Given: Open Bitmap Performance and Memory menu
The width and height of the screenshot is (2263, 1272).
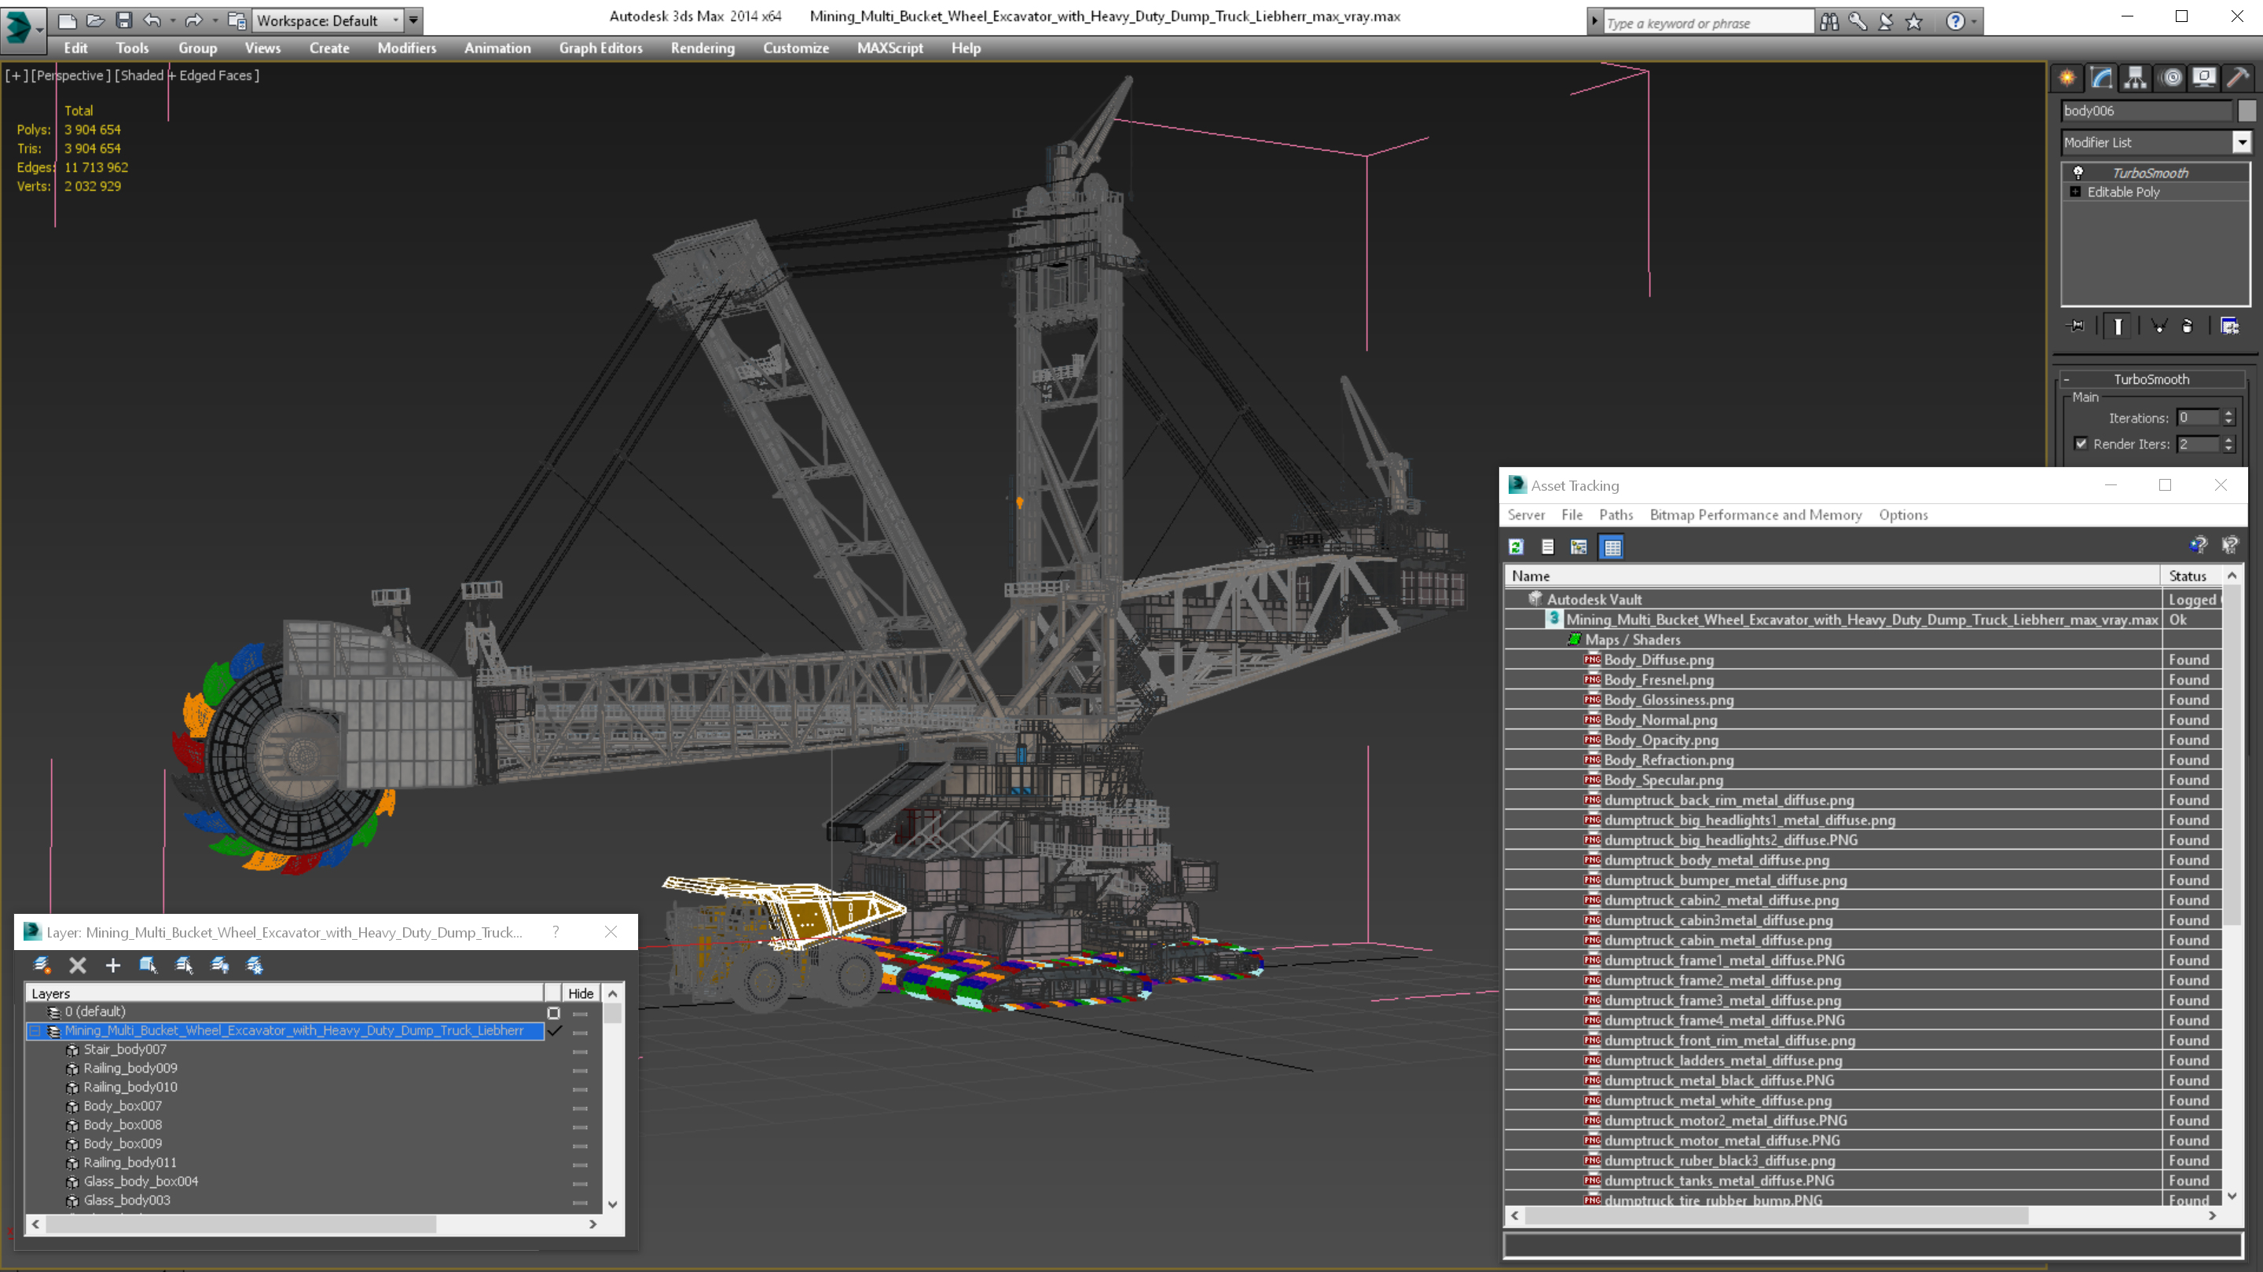Looking at the screenshot, I should coord(1755,514).
